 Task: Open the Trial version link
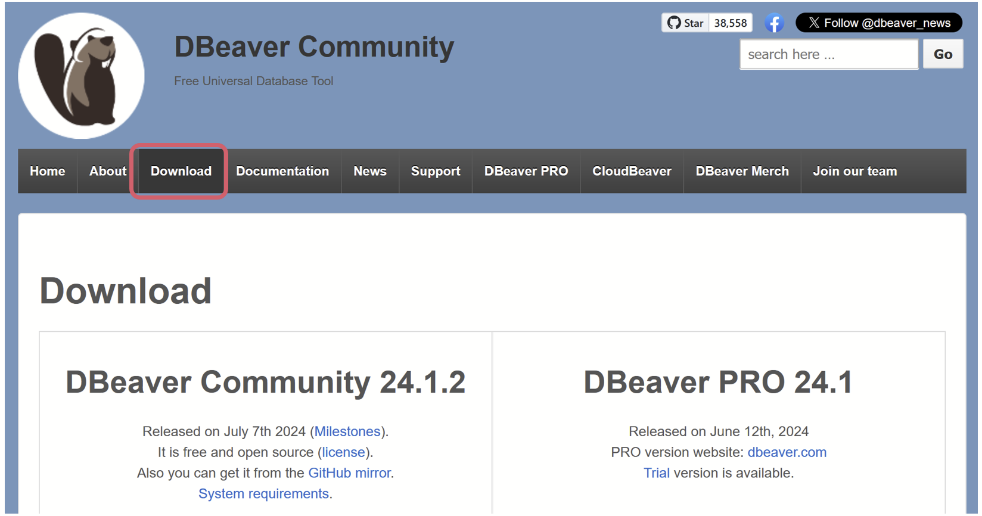point(657,473)
